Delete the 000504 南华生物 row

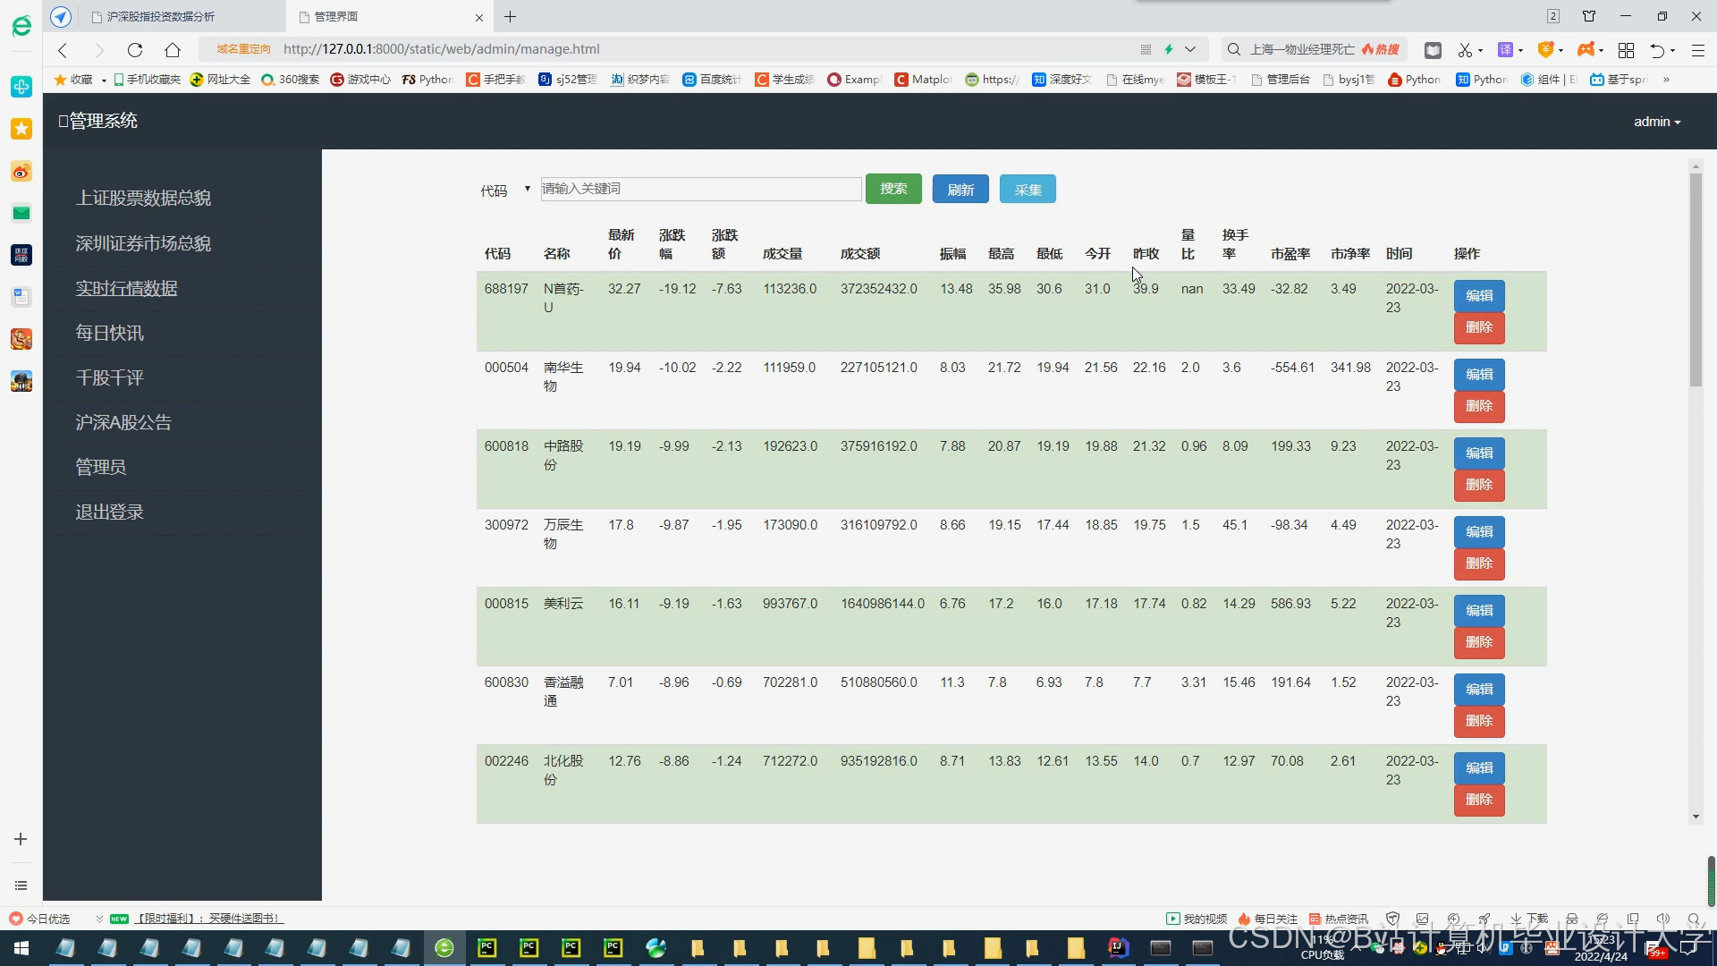[x=1479, y=406]
